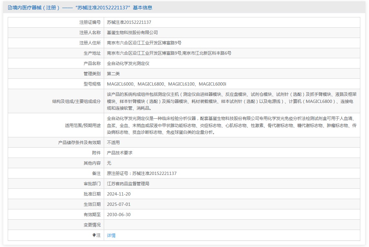The width and height of the screenshot is (369, 247).
Task: Click registrant address 南京市六合区沿江工业开发区博富路9号
Action: 144,43
